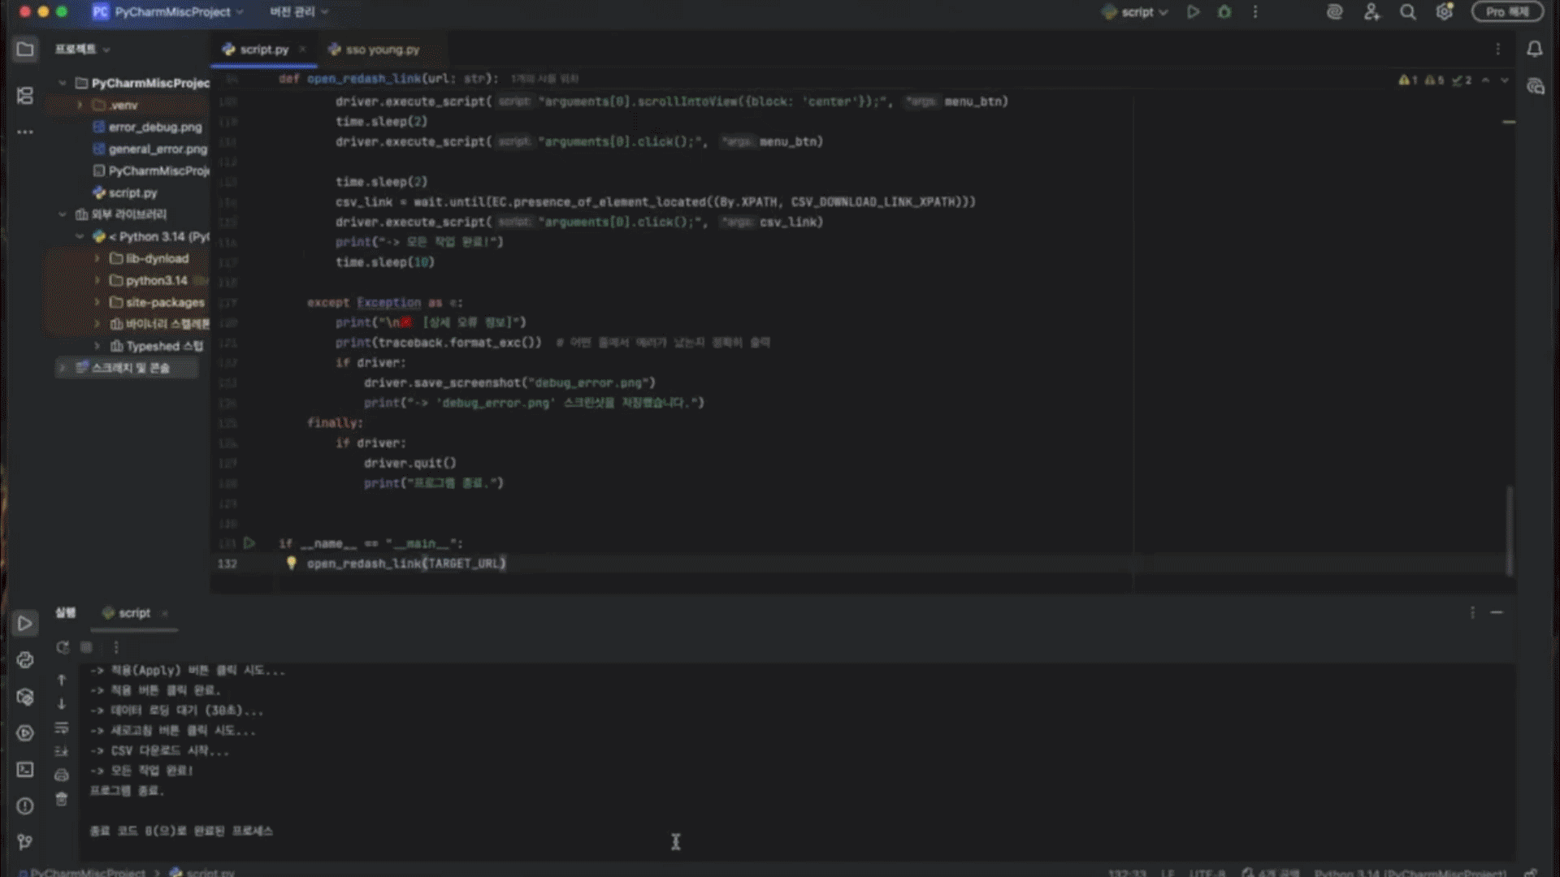Click the Run script button in toolbar
Viewport: 1560px width, 877px height.
coord(1193,12)
